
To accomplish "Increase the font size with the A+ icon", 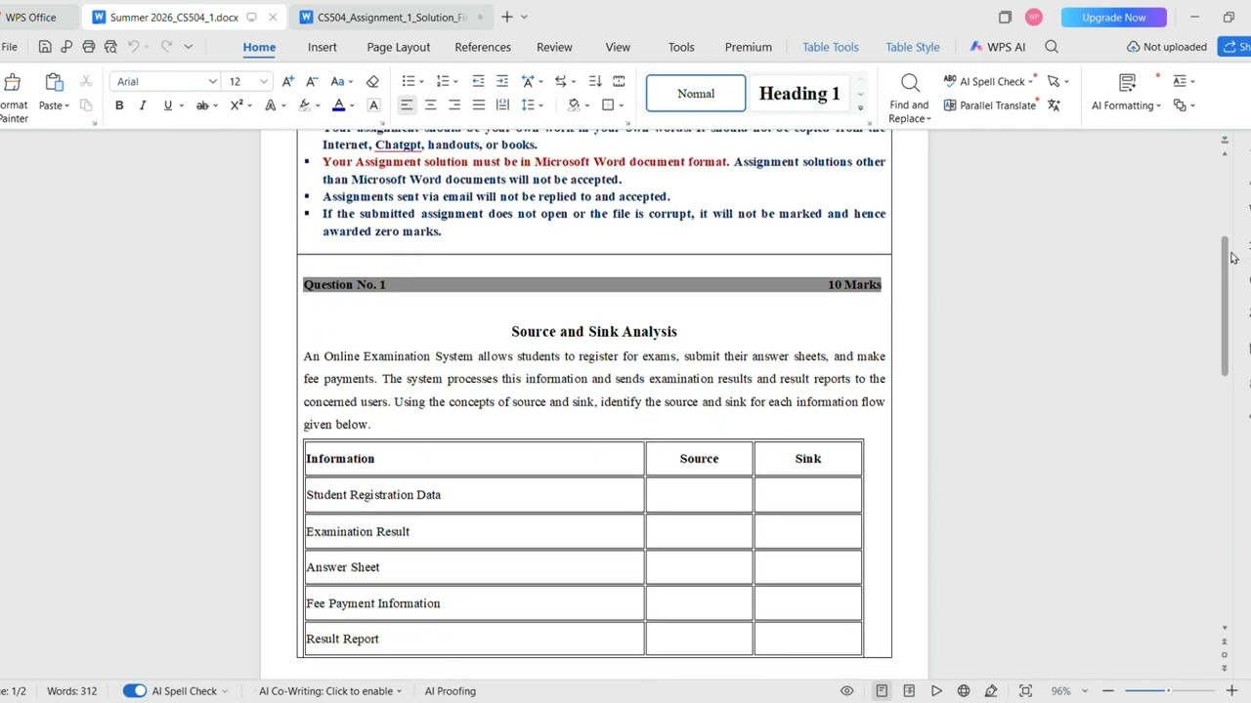I will (x=288, y=81).
